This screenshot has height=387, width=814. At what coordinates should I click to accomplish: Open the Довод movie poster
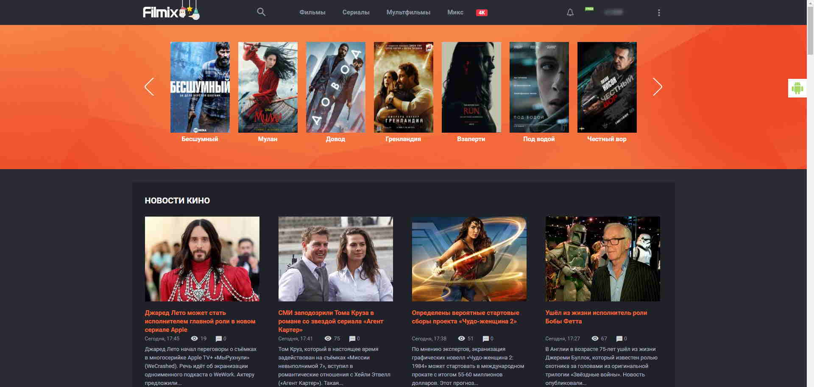click(336, 87)
